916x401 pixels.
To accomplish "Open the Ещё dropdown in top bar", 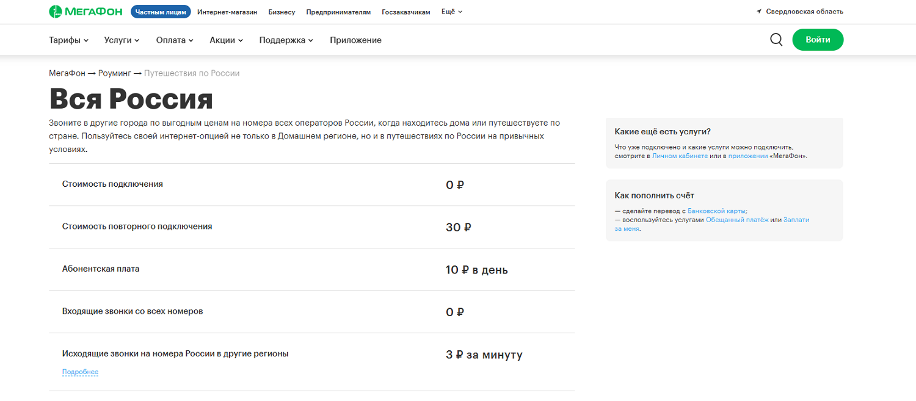I will pos(452,12).
